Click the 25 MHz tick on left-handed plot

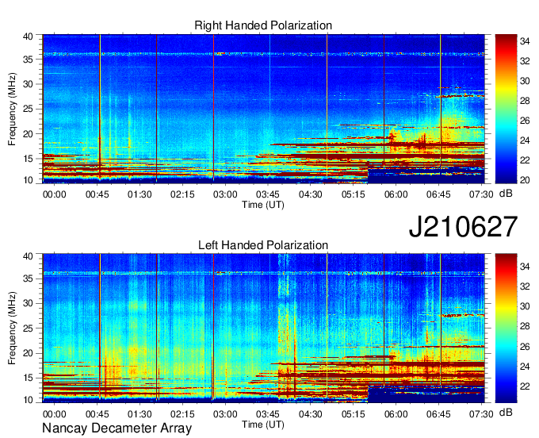[28, 328]
